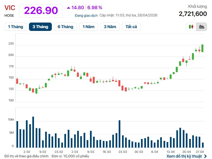Image resolution: width=212 pixels, height=159 pixels.
Task: Select the 3 Tháng time range
Action: pyautogui.click(x=40, y=27)
